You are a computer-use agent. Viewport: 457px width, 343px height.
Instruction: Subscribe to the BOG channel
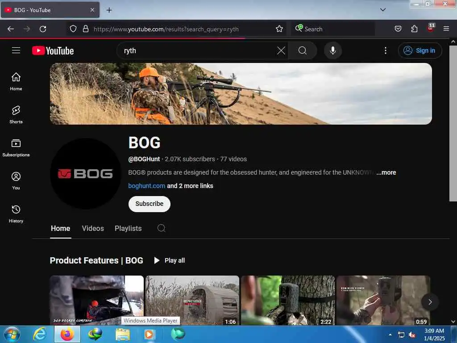[x=149, y=204]
